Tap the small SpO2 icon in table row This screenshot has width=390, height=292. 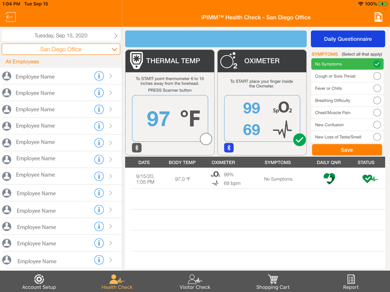(x=215, y=174)
